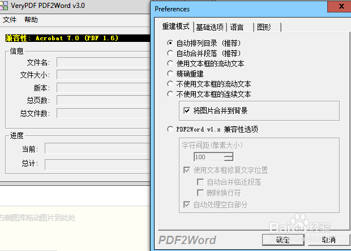Click the Preferences dialog title text
351x251 pixels.
(x=172, y=9)
